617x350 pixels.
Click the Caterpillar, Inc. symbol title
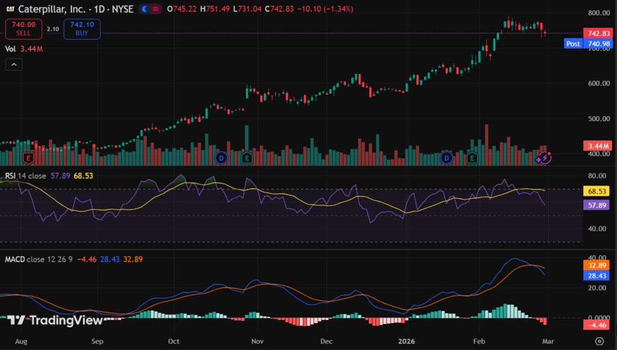pos(53,10)
